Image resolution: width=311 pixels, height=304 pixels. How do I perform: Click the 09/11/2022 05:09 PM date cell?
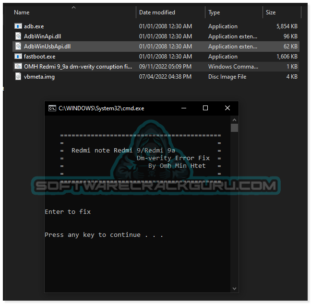click(165, 67)
